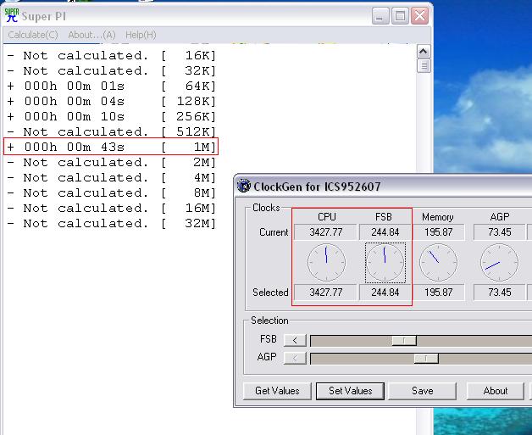
Task: Click the Super PI vertical scrollbar thumb
Action: (x=424, y=65)
